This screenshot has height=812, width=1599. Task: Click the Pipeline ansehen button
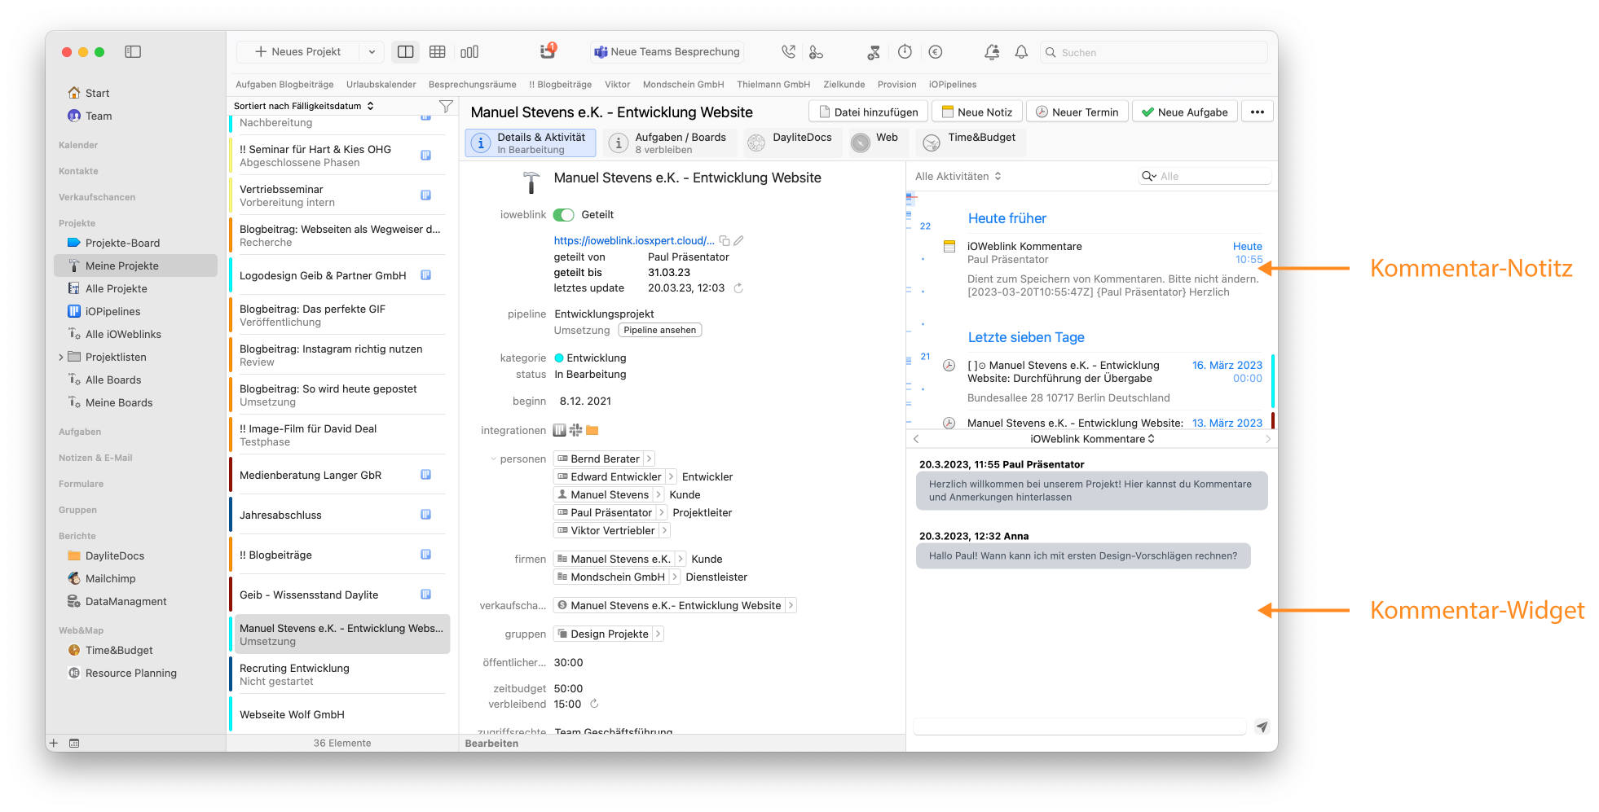click(660, 330)
